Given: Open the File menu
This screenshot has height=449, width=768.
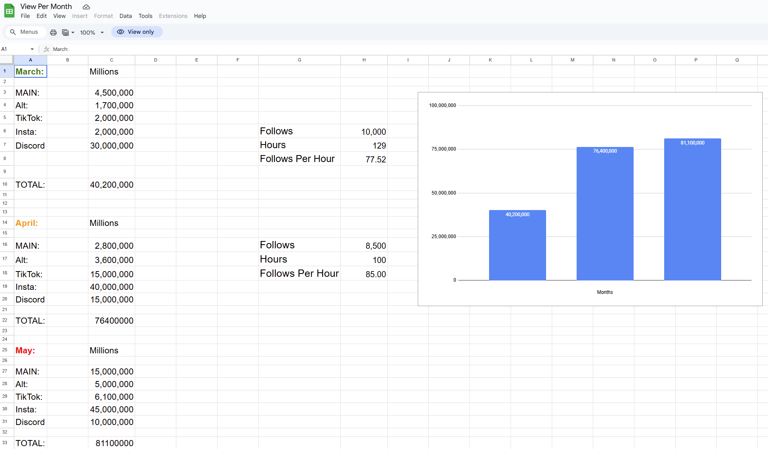Looking at the screenshot, I should (x=25, y=16).
